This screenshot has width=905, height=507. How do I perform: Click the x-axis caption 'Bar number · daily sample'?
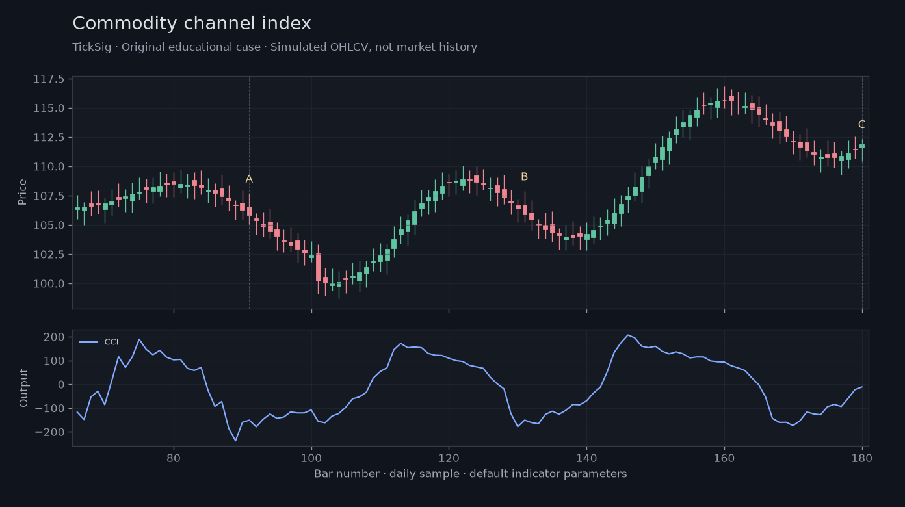coord(470,474)
